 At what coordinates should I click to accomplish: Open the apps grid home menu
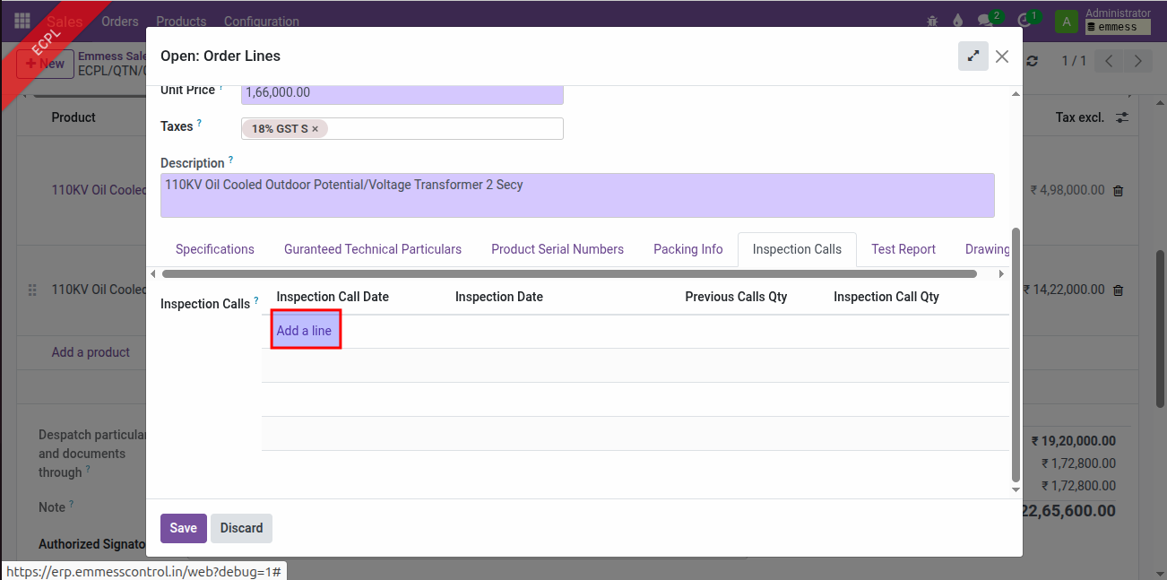click(22, 21)
